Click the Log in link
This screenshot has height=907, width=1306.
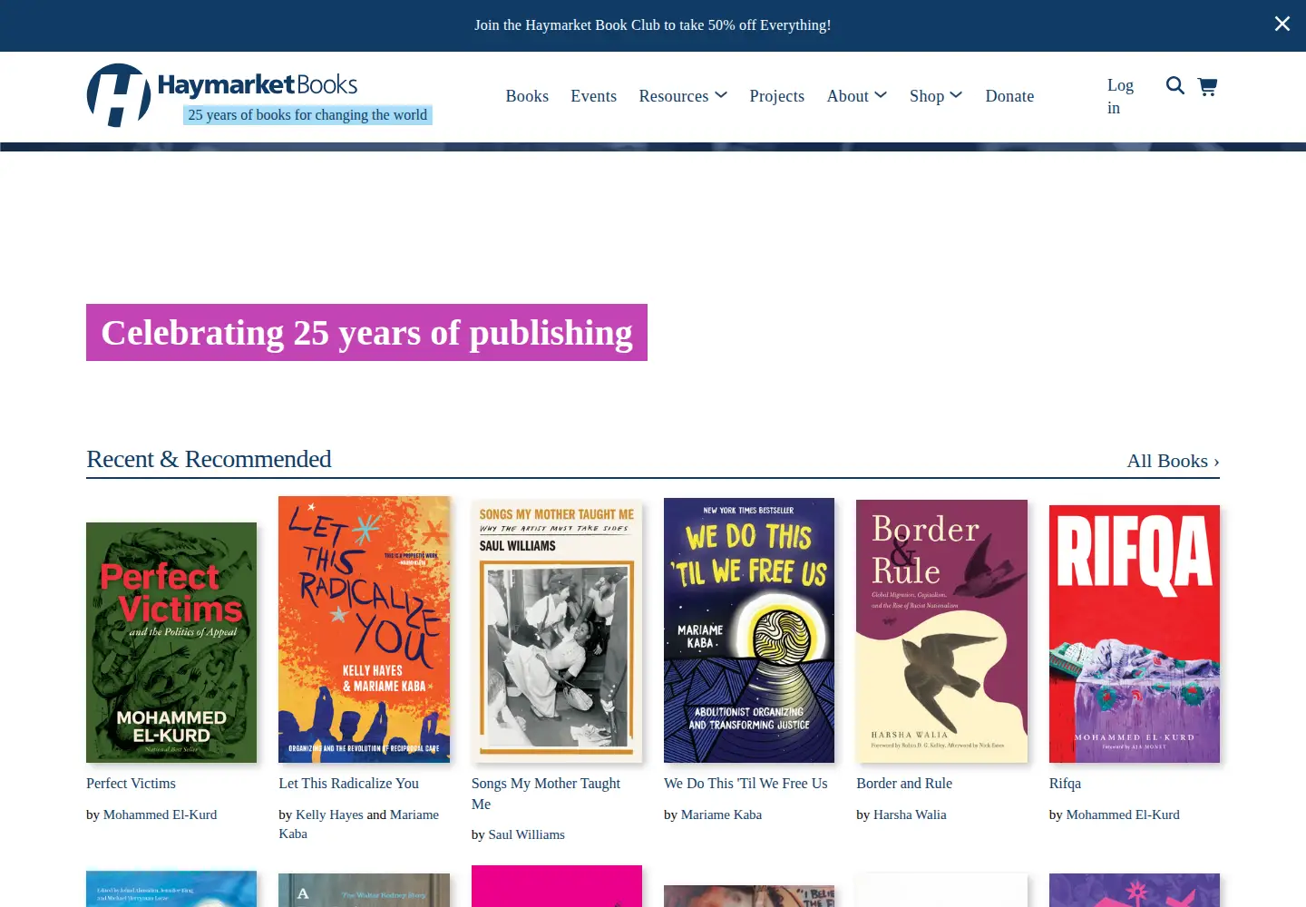click(x=1120, y=96)
